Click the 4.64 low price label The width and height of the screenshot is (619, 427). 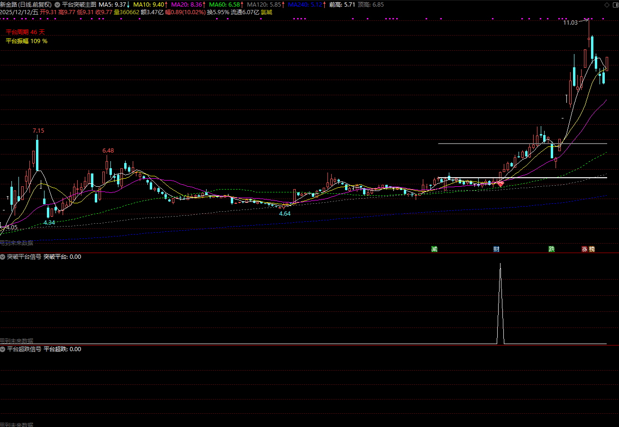click(284, 214)
